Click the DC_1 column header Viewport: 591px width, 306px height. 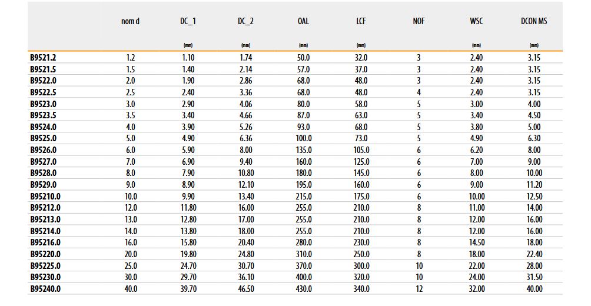point(188,21)
